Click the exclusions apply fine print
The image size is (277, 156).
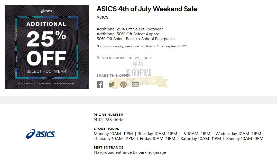(142, 46)
